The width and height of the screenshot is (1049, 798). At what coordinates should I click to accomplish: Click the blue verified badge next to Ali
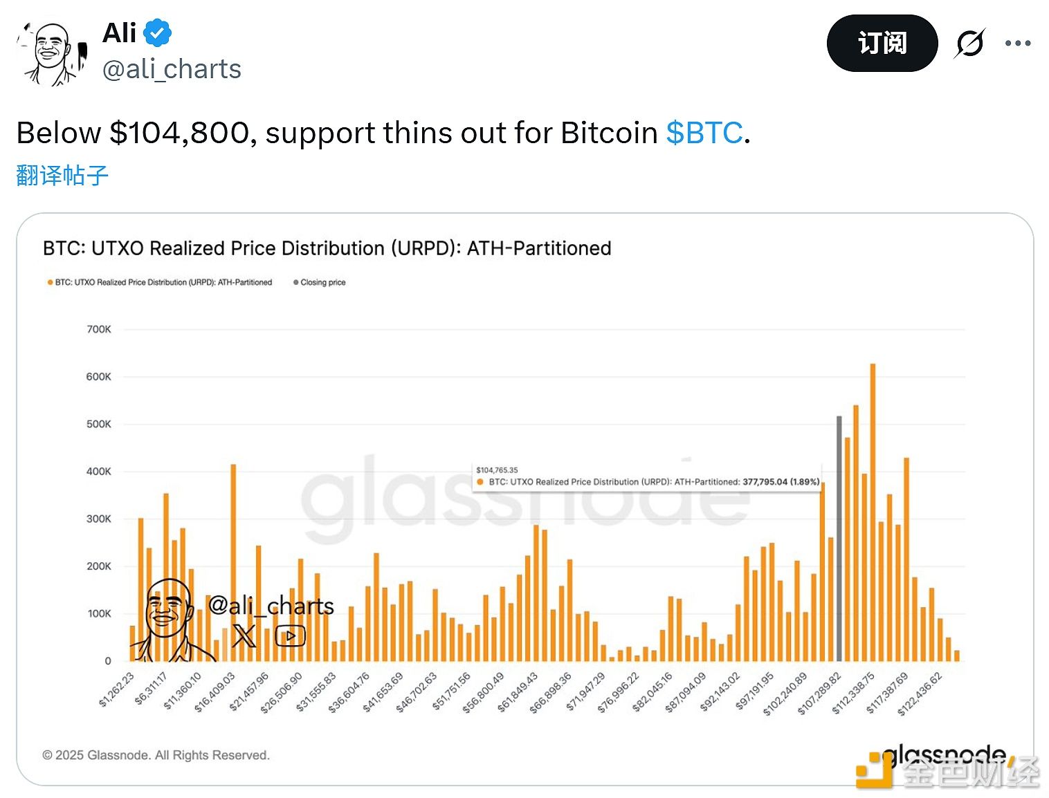tap(158, 30)
